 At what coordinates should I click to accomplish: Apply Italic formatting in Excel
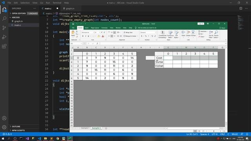click(85, 36)
